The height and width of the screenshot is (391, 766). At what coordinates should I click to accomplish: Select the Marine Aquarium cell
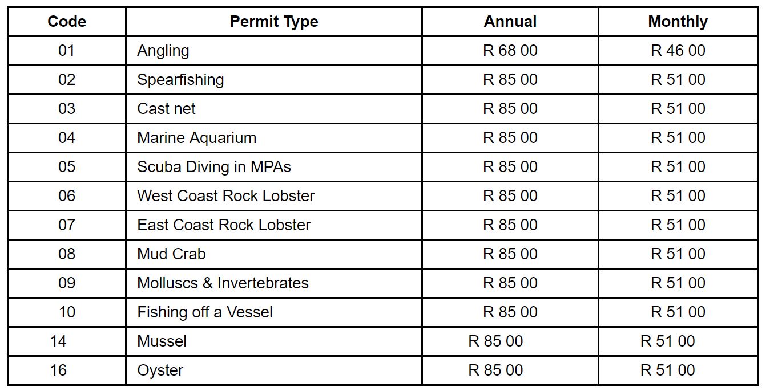pos(196,138)
